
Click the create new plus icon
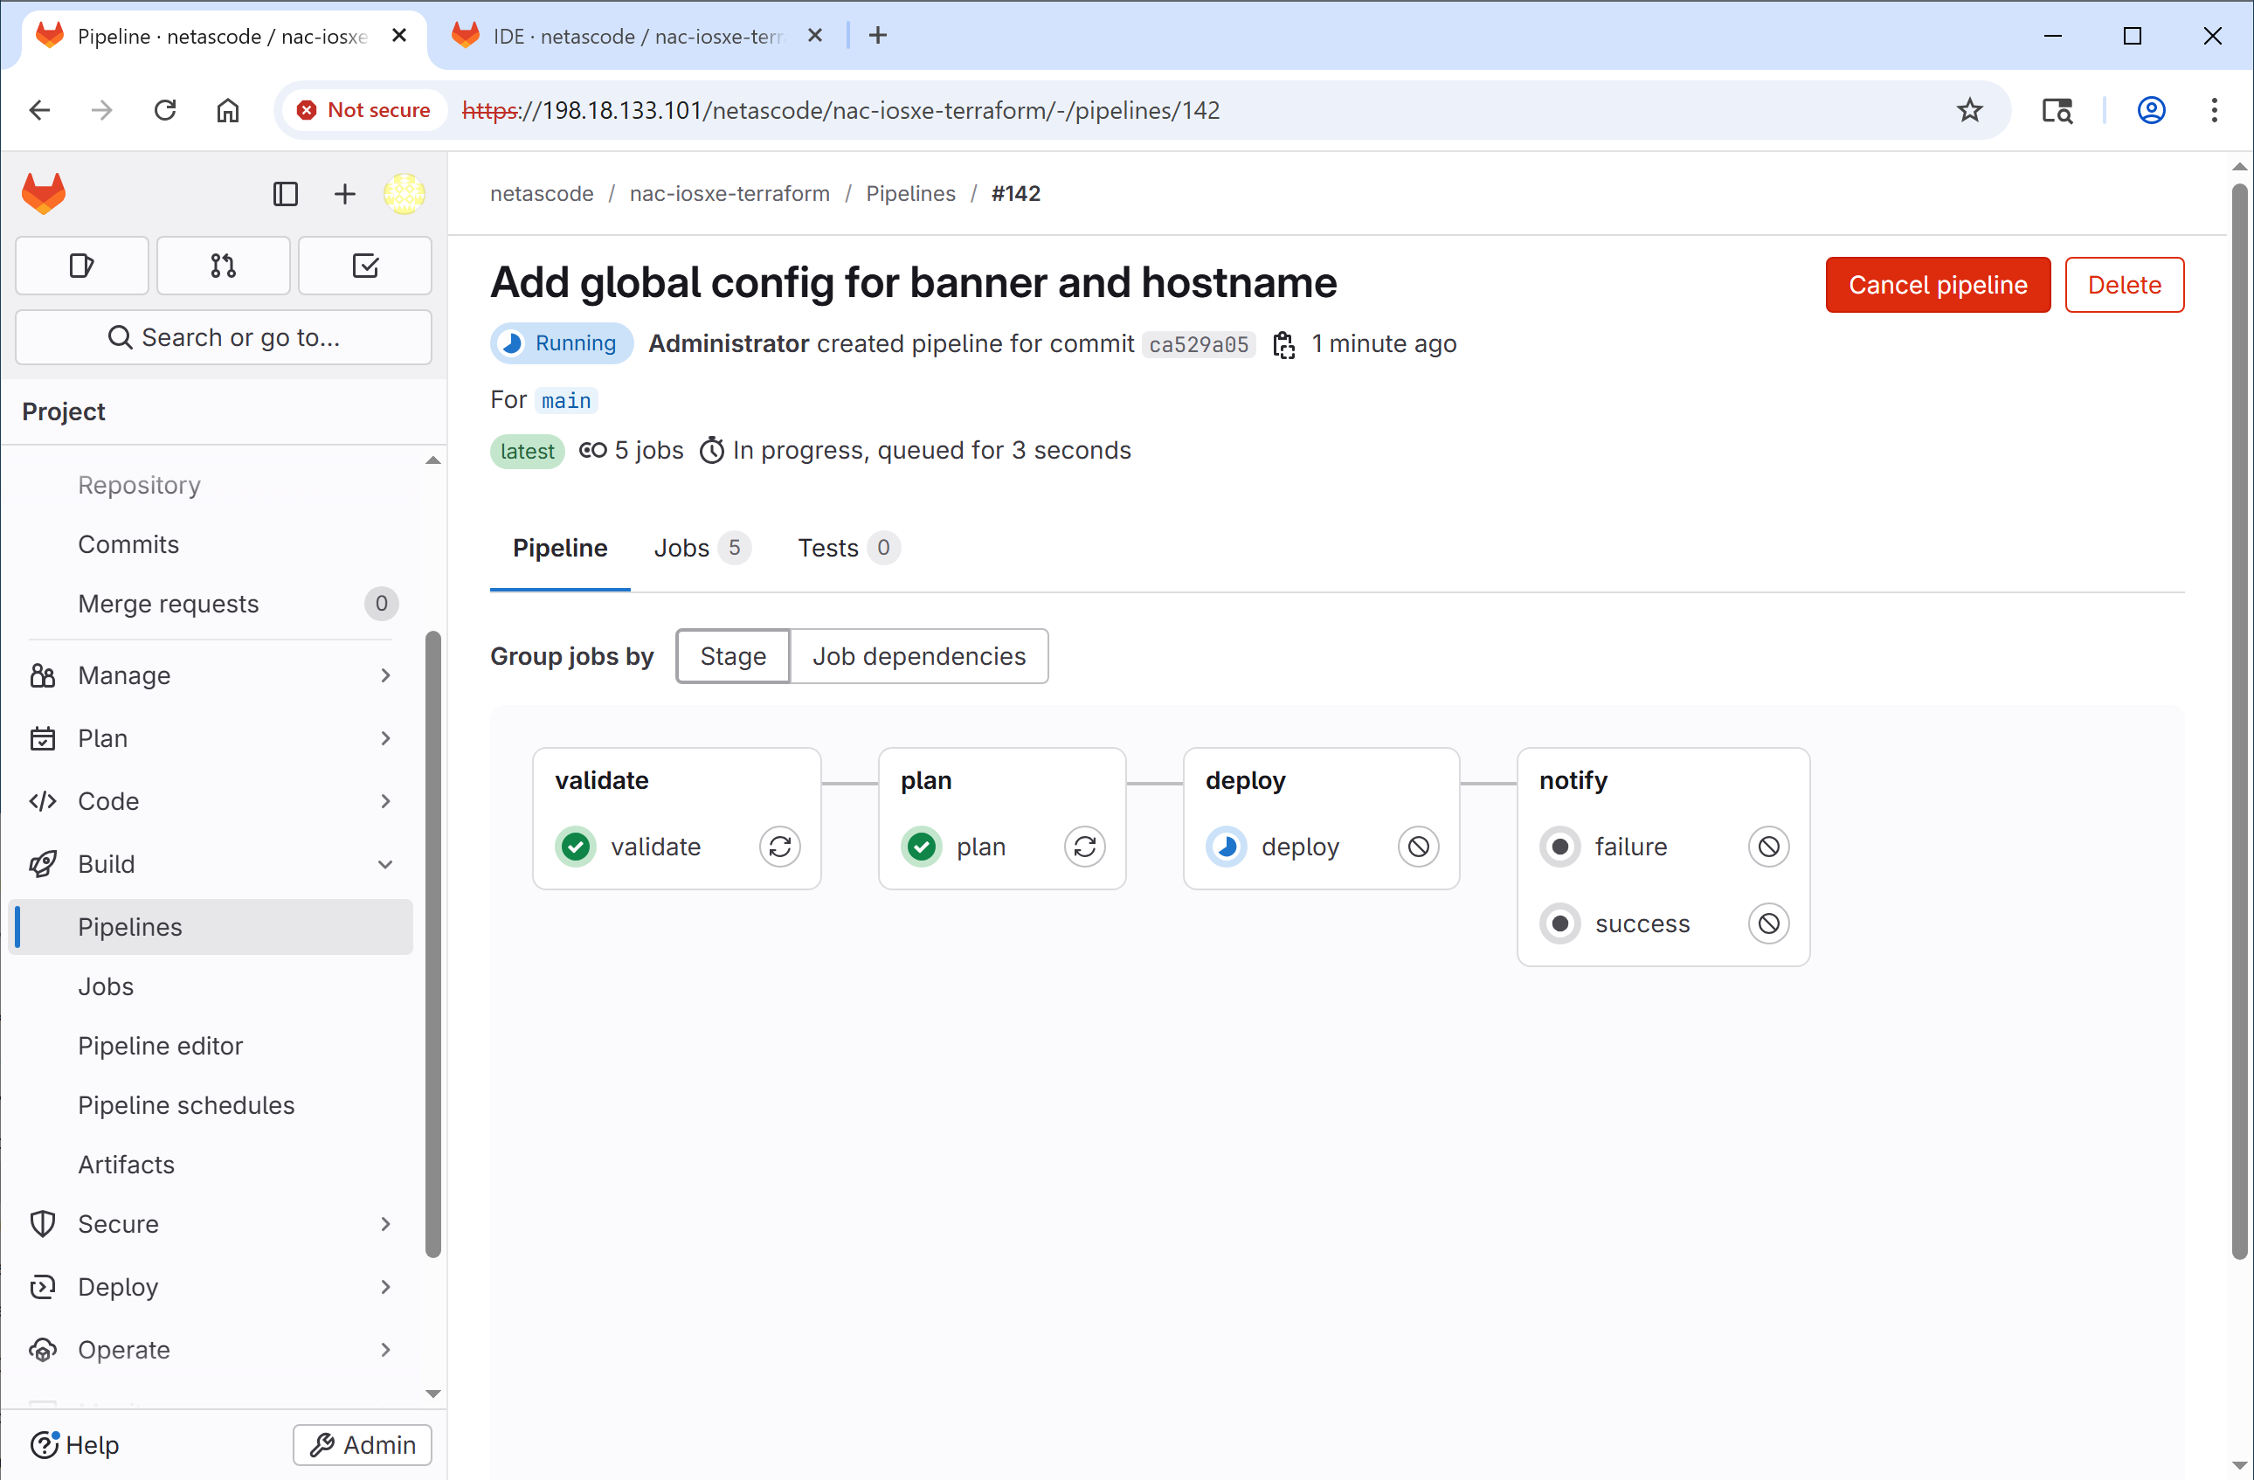pos(345,194)
